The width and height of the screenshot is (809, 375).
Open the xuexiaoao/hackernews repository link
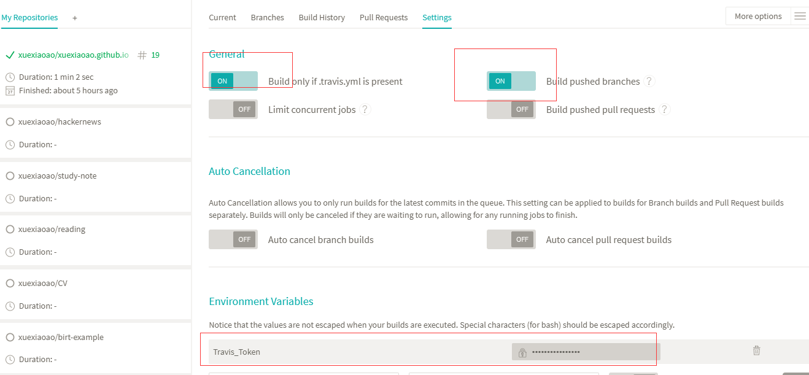[60, 122]
